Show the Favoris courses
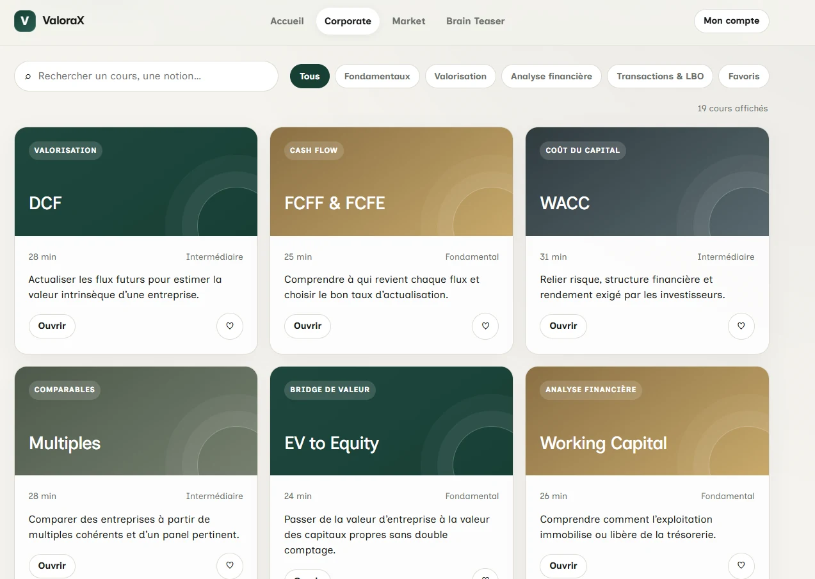 [744, 76]
